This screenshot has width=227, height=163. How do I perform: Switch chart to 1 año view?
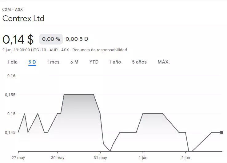coord(115,62)
